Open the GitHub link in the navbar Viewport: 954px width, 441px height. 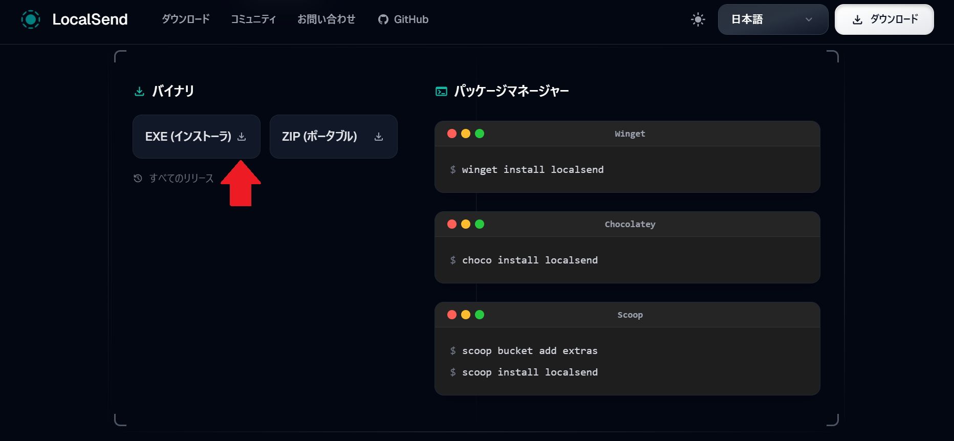click(403, 19)
